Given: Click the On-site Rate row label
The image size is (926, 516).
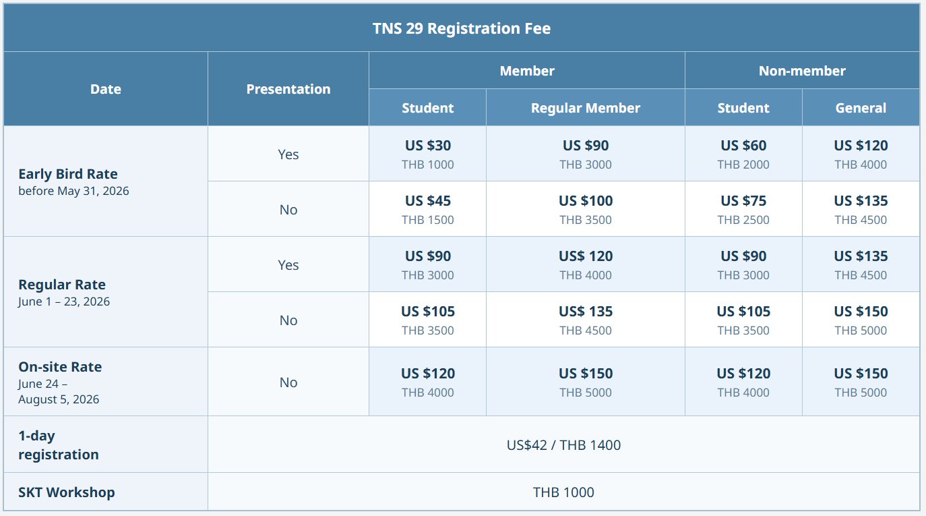Looking at the screenshot, I should pos(60,367).
